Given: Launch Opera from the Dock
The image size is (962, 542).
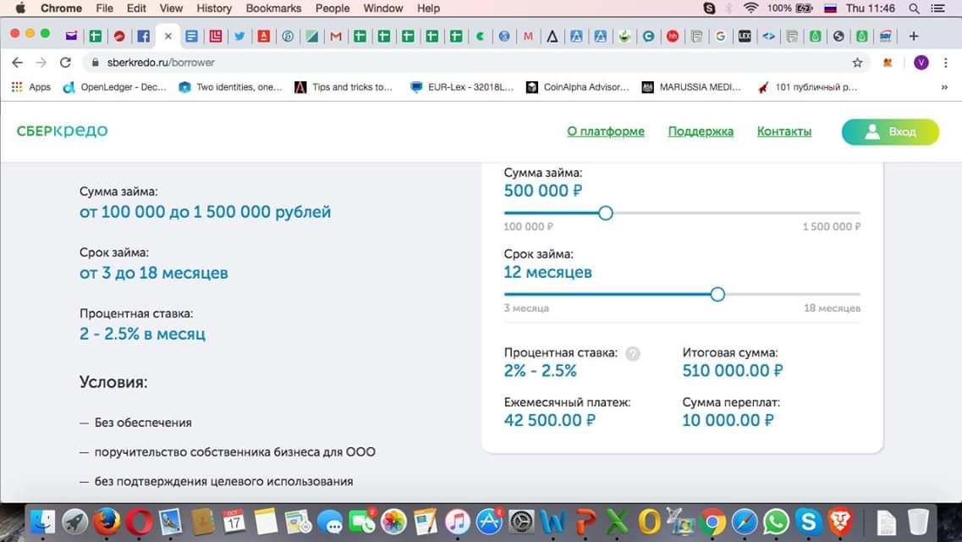Looking at the screenshot, I should (139, 523).
